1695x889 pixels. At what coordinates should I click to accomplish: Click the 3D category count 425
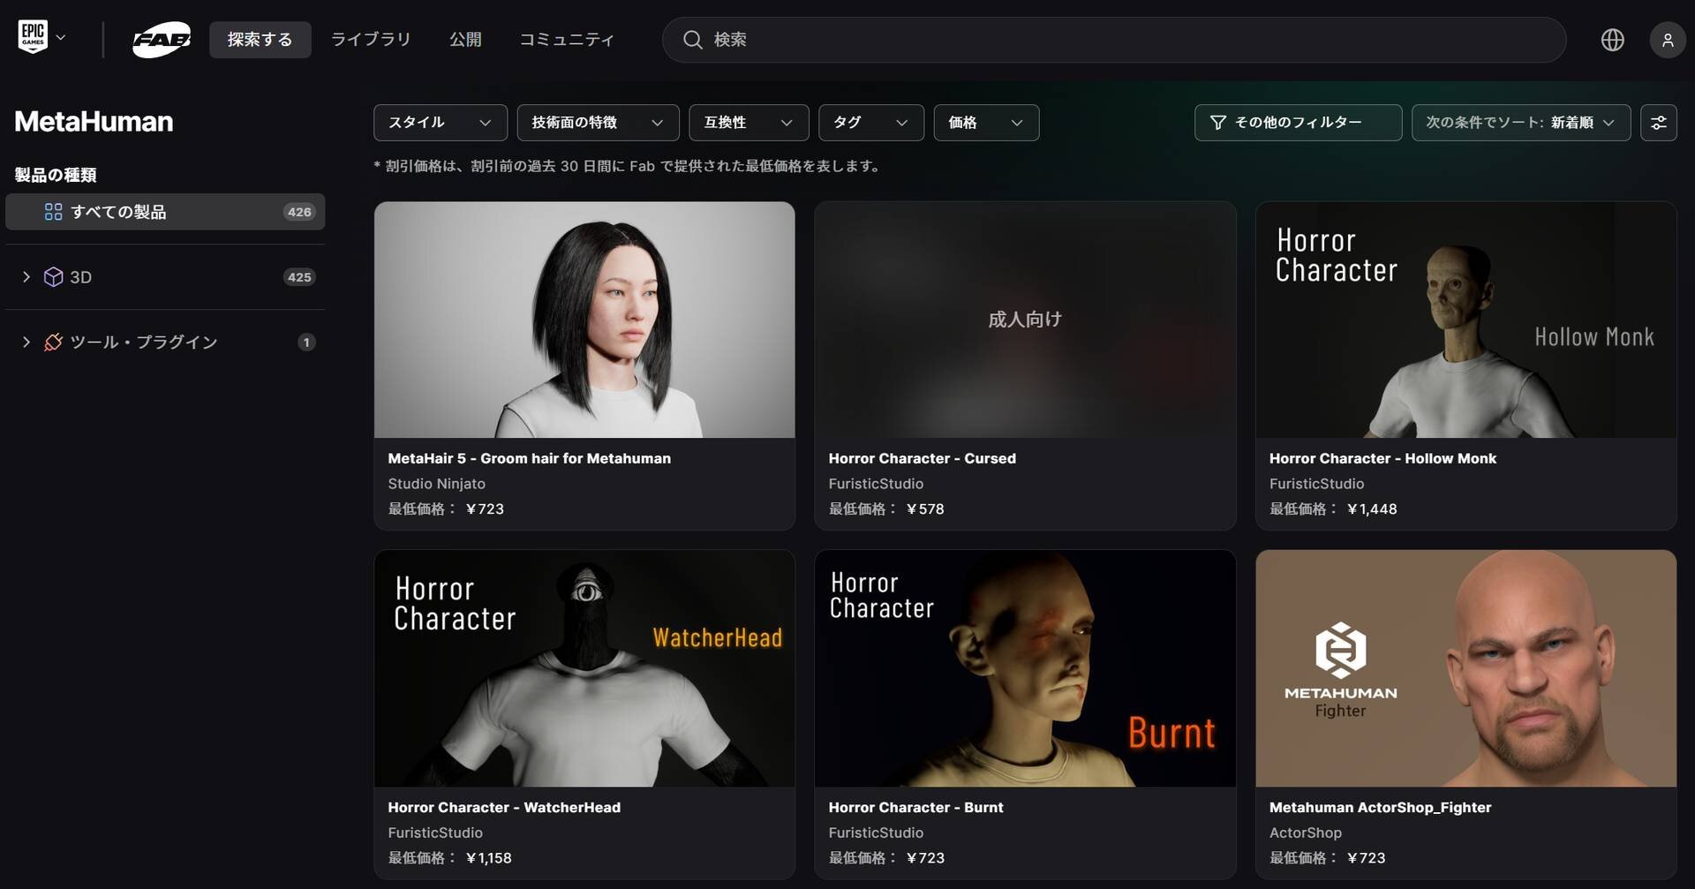299,277
